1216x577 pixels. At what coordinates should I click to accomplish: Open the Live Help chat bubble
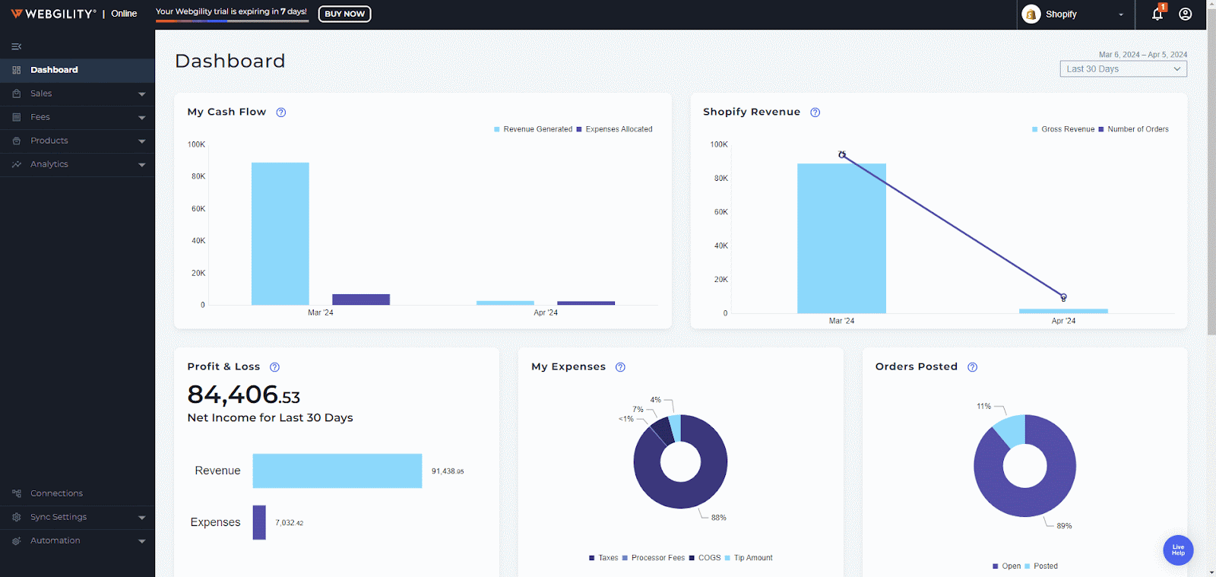tap(1178, 550)
